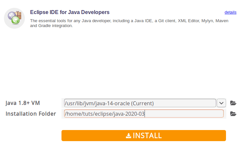The width and height of the screenshot is (243, 146).
Task: Click the orange INSTALL button
Action: pos(144,136)
